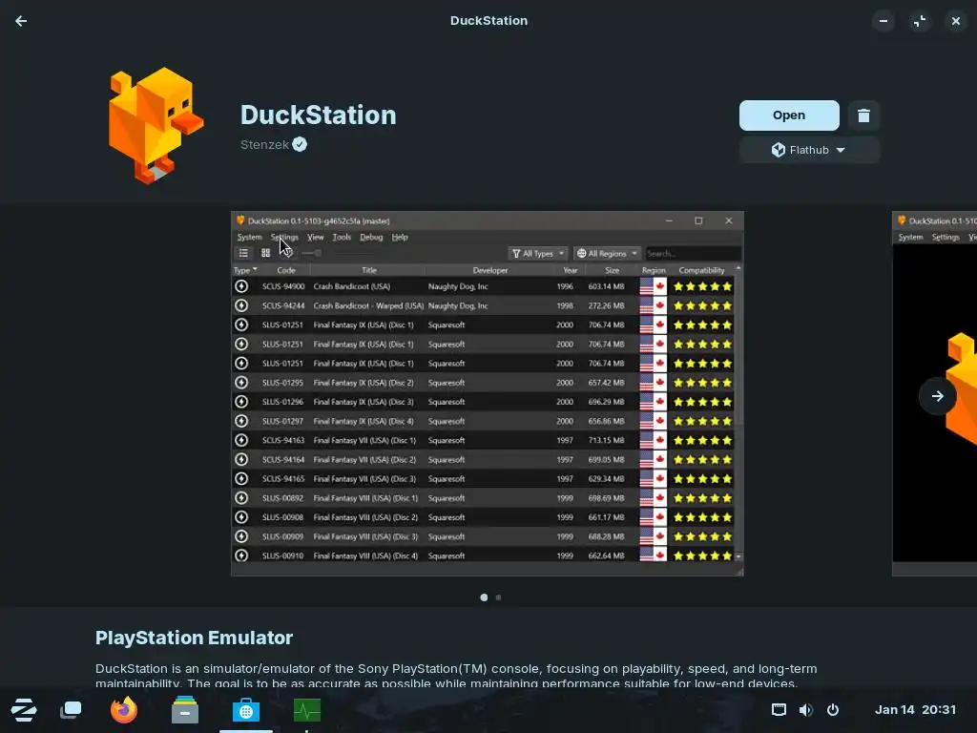Enlarge the DuckStation game list screenshot
The image size is (977, 733).
tap(488, 394)
